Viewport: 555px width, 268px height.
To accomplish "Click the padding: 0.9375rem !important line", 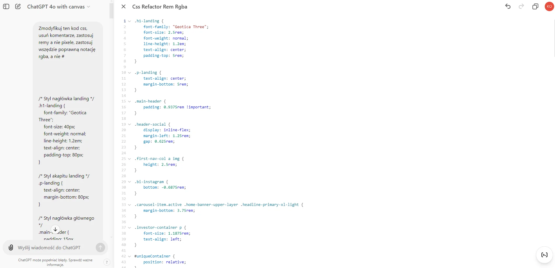I will click(x=177, y=107).
